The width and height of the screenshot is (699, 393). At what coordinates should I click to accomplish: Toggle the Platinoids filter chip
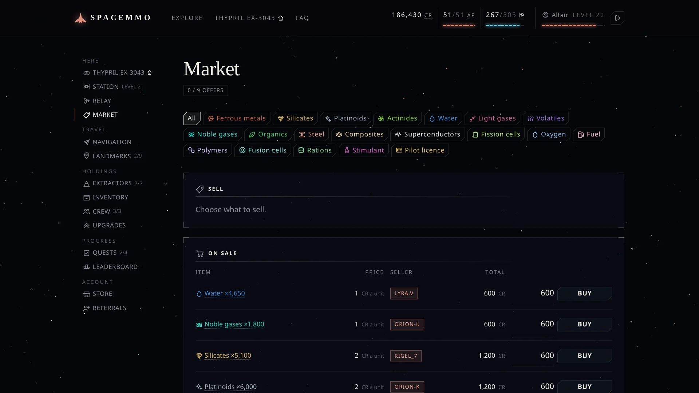345,118
